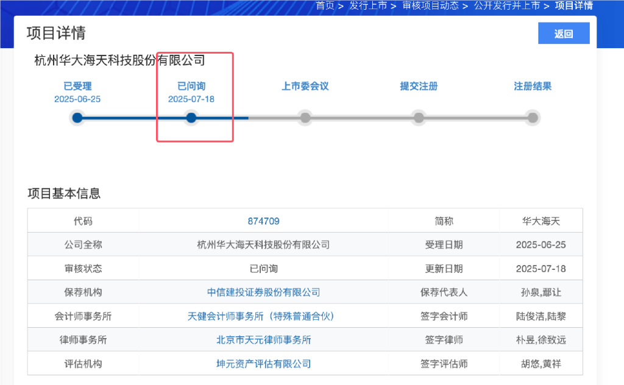
Task: Open the 首页 breadcrumb link
Action: (x=325, y=5)
